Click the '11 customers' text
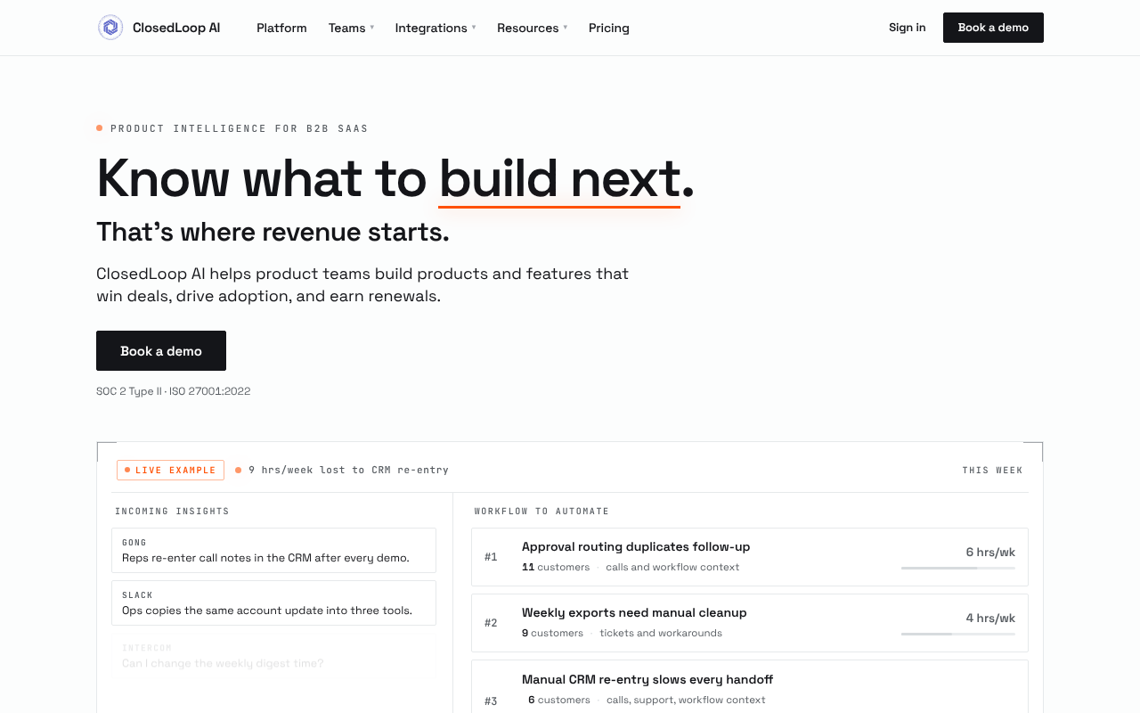 (x=556, y=567)
